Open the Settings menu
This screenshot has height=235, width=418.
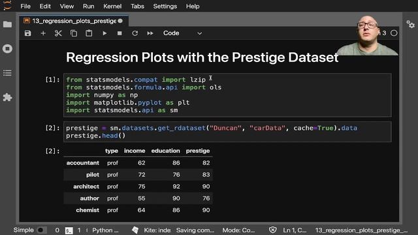[x=165, y=6]
